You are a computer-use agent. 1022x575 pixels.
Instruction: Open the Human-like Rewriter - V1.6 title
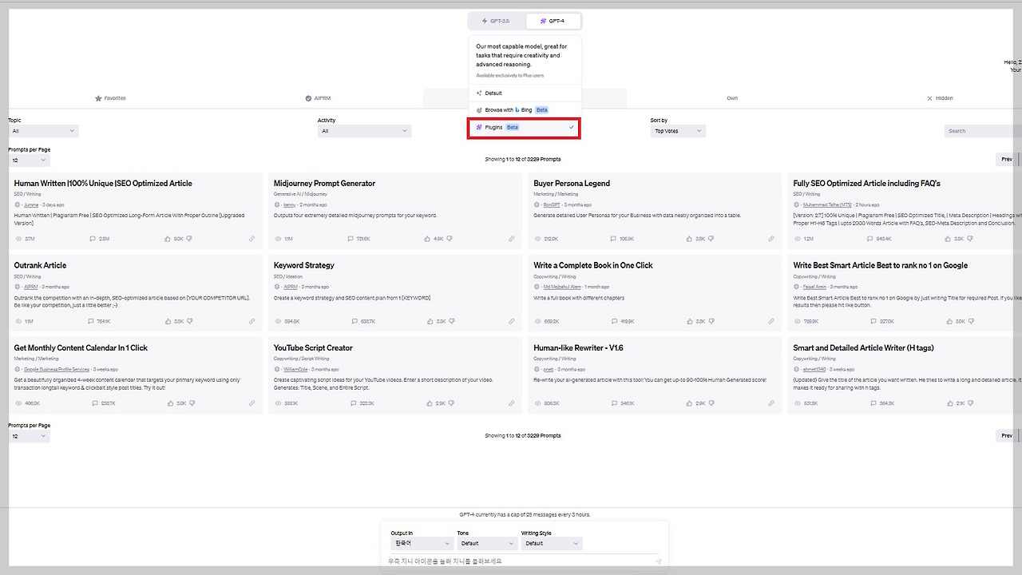[x=579, y=348]
